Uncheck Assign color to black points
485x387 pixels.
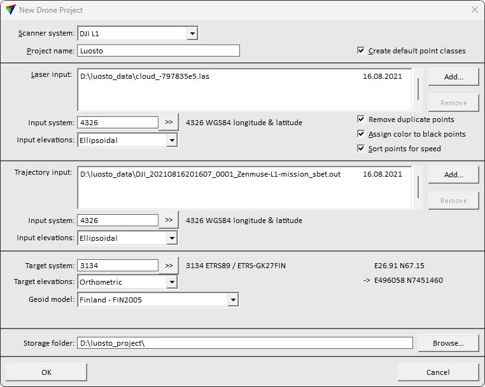(x=362, y=134)
